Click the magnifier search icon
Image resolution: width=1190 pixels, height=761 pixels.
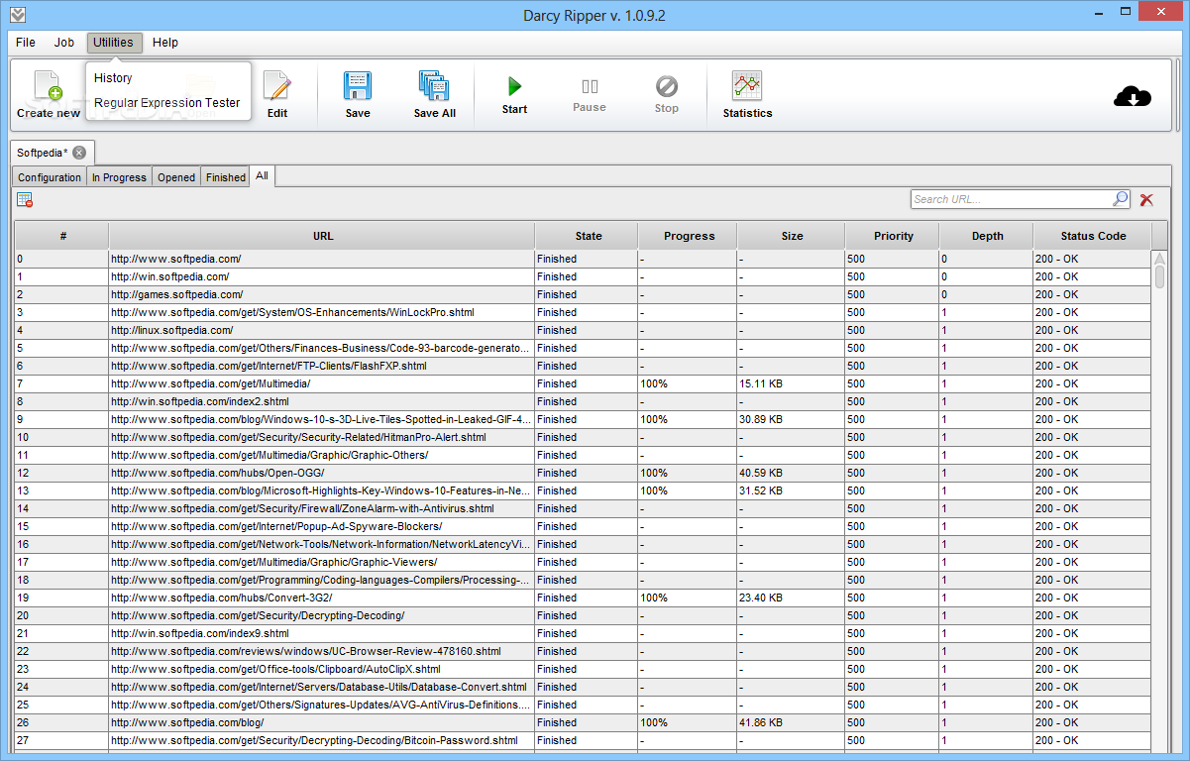(x=1120, y=199)
